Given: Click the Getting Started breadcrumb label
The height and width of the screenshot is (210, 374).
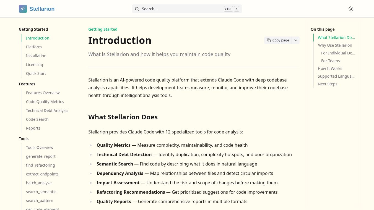Looking at the screenshot, I should pos(103,29).
